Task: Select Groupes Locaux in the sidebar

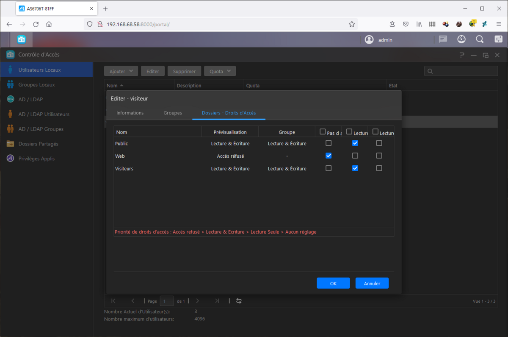Action: 47,84
